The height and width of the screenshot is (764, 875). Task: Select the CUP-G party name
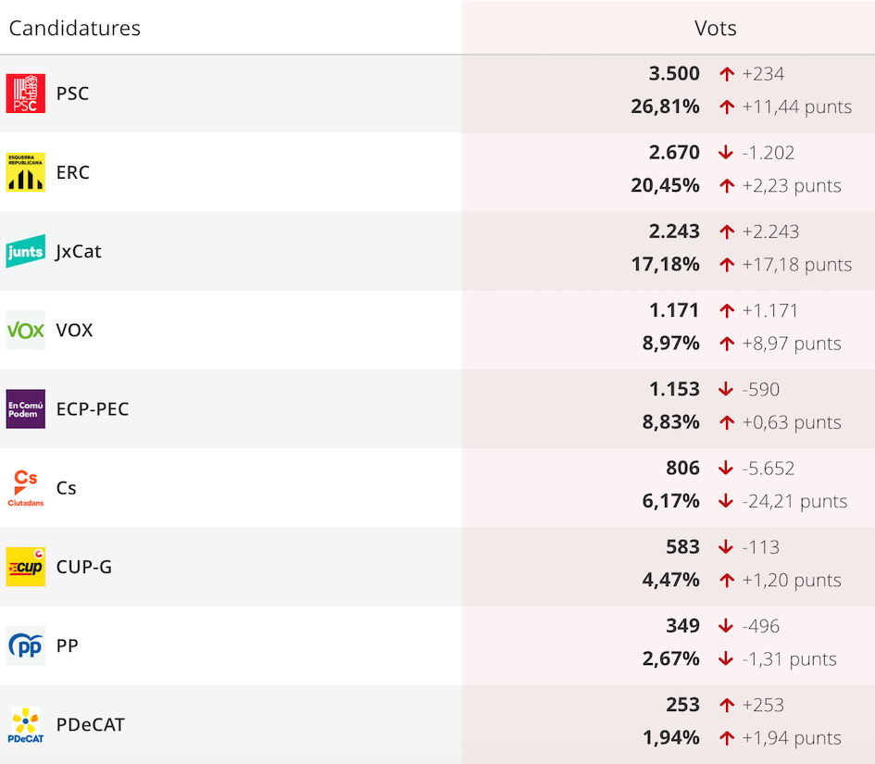coord(84,567)
